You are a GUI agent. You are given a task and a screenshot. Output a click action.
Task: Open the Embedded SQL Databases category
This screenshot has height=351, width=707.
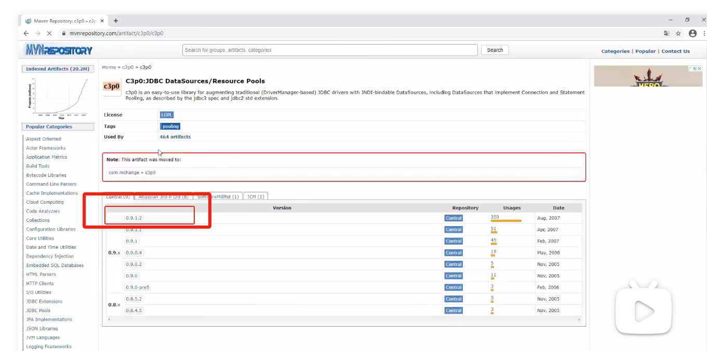pos(55,265)
